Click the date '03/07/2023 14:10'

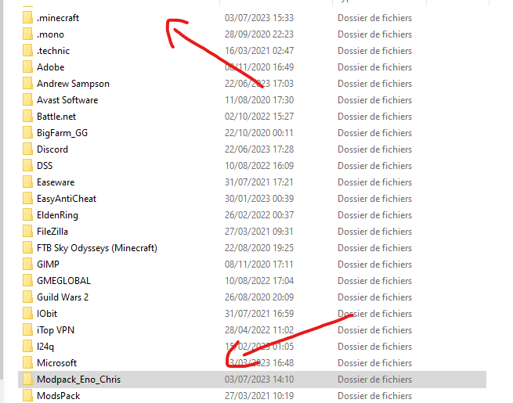pos(259,380)
